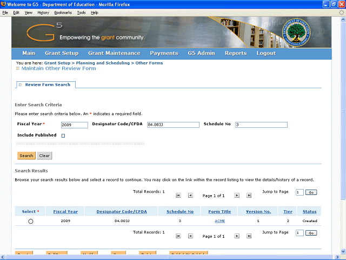Open the View menu

(x=28, y=12)
